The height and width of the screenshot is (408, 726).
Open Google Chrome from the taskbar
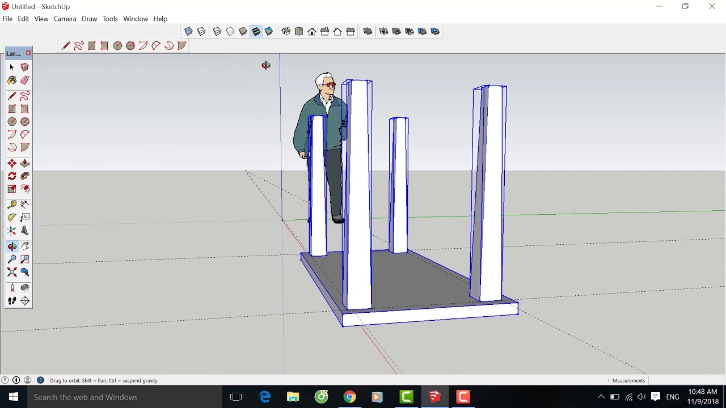coord(350,397)
